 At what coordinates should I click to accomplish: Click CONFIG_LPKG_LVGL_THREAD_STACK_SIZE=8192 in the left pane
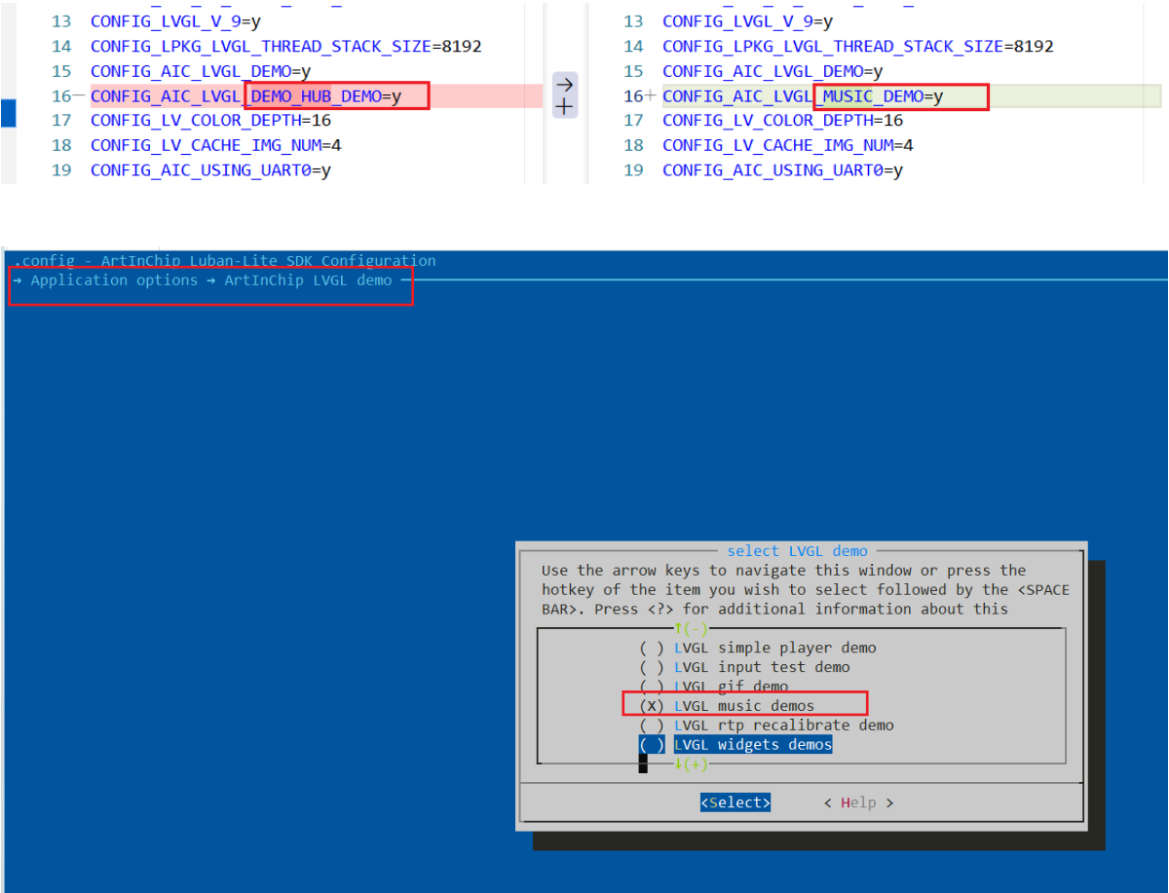tap(286, 47)
